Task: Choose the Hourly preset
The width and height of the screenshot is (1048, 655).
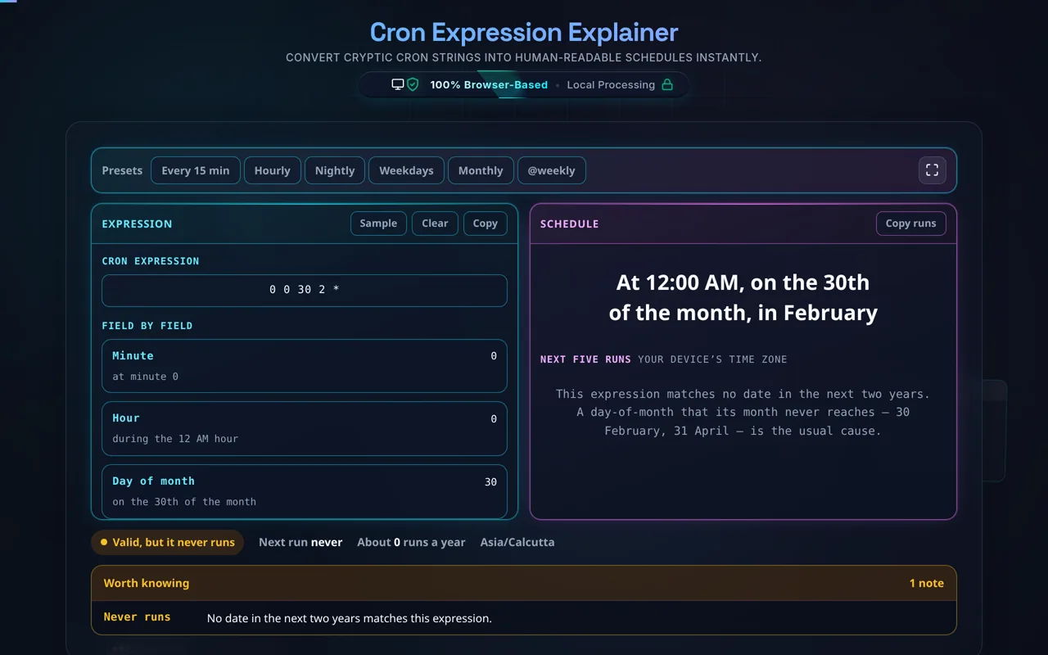Action: point(273,170)
